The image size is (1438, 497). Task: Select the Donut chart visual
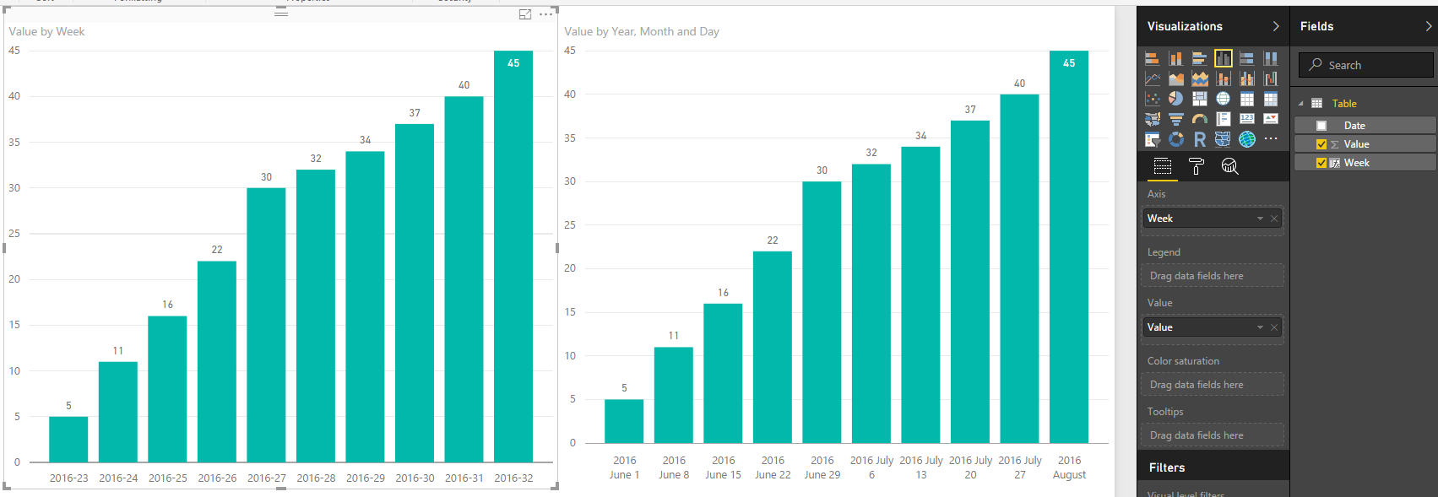coord(1175,139)
